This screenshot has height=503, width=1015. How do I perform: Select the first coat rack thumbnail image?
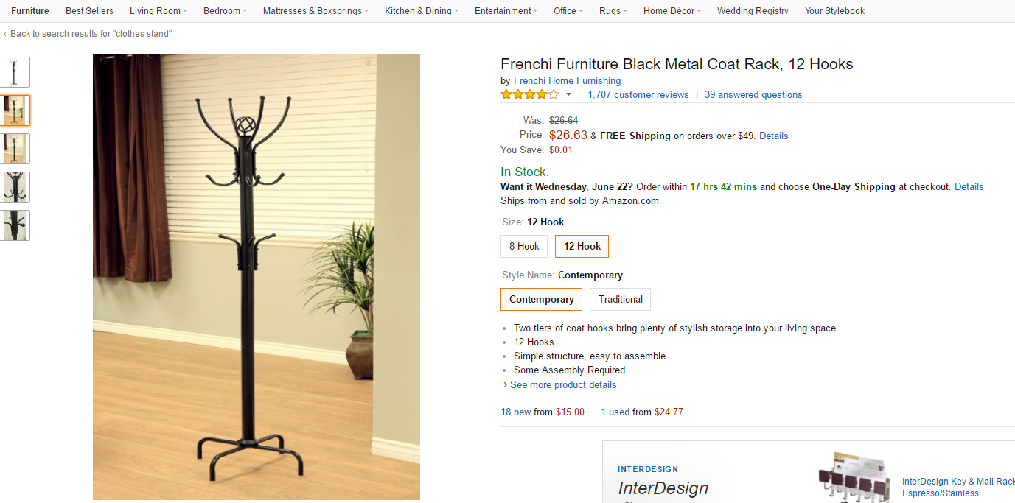click(x=14, y=72)
